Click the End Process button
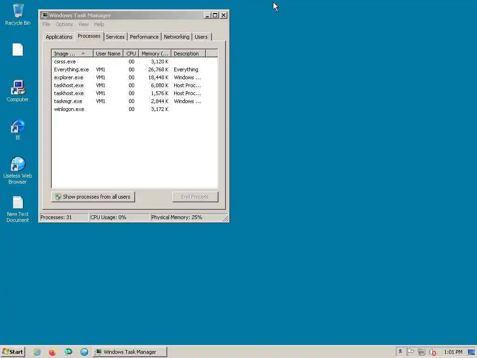This screenshot has width=477, height=358. (x=195, y=197)
